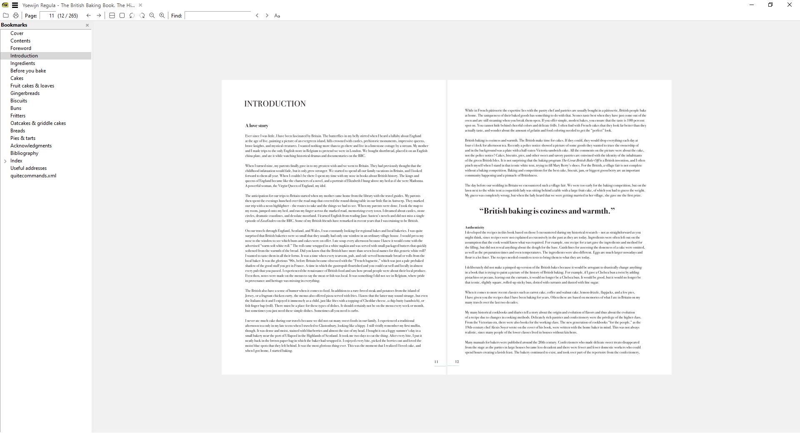Click inside the Find search box

(x=218, y=15)
